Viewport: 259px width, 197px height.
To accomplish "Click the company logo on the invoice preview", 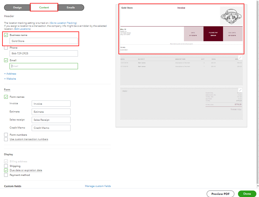I will point(231,16).
